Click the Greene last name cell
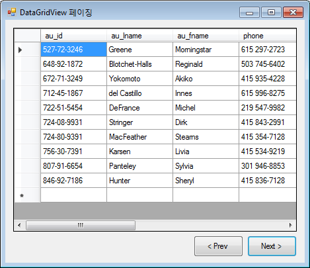The image size is (310, 268). pos(139,50)
